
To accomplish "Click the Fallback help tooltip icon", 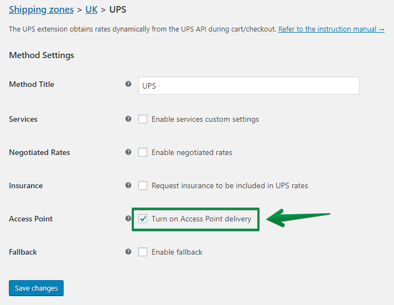I will coord(128,252).
